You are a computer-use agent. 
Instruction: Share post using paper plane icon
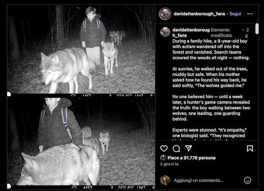coord(189,148)
